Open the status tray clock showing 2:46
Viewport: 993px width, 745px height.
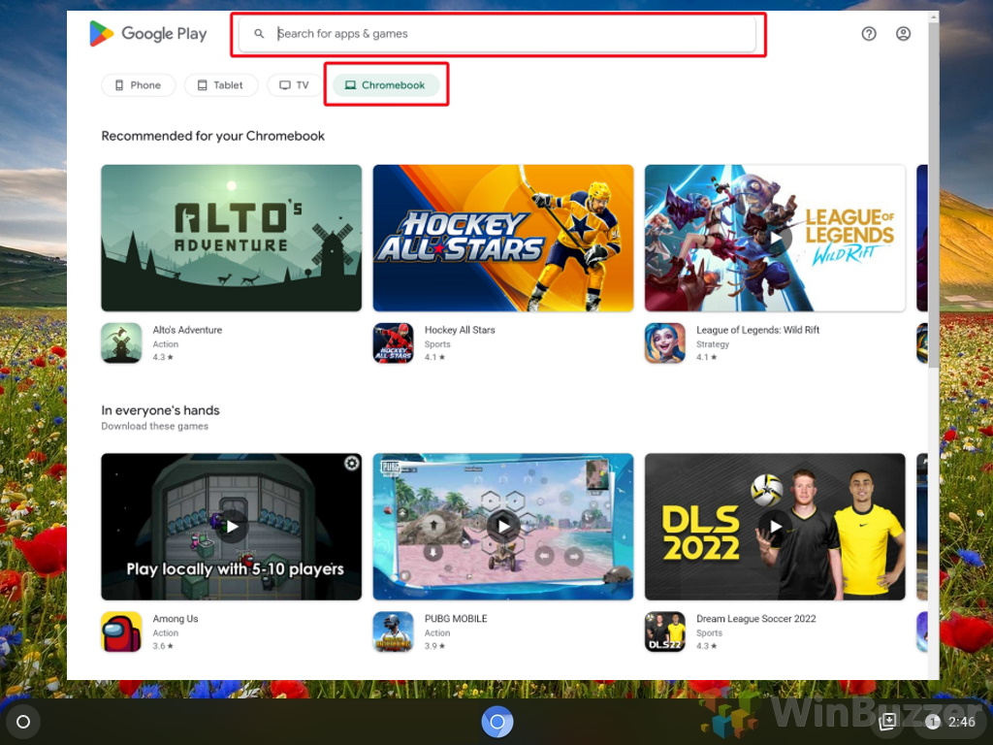pyautogui.click(x=961, y=722)
